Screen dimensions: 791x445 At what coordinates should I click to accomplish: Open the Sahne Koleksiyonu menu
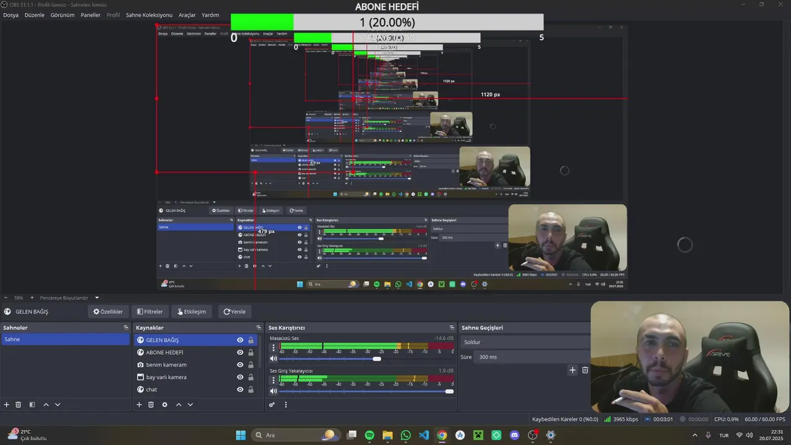pyautogui.click(x=149, y=15)
